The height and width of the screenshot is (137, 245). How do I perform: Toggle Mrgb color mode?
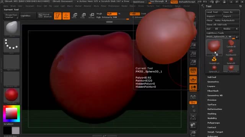pos(99,14)
